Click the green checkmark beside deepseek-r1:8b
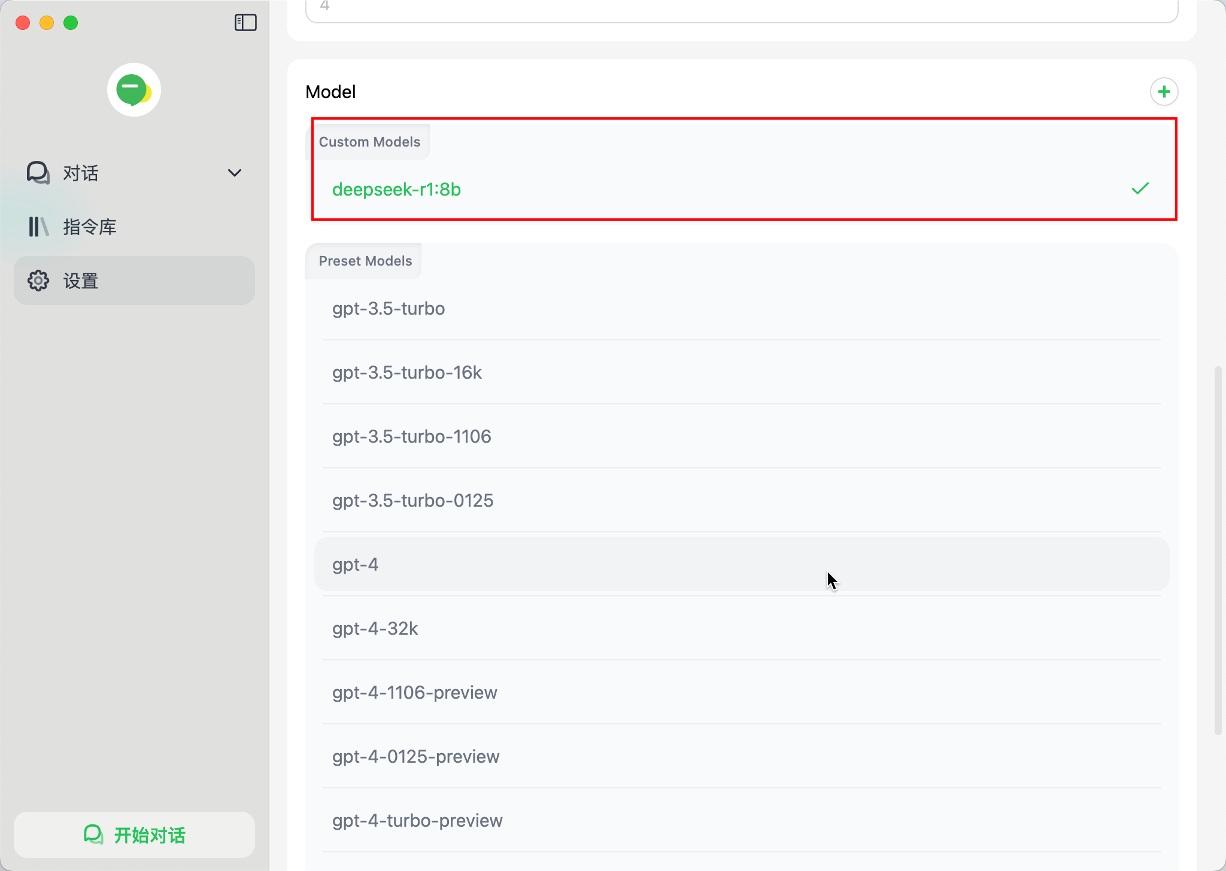 [1140, 188]
